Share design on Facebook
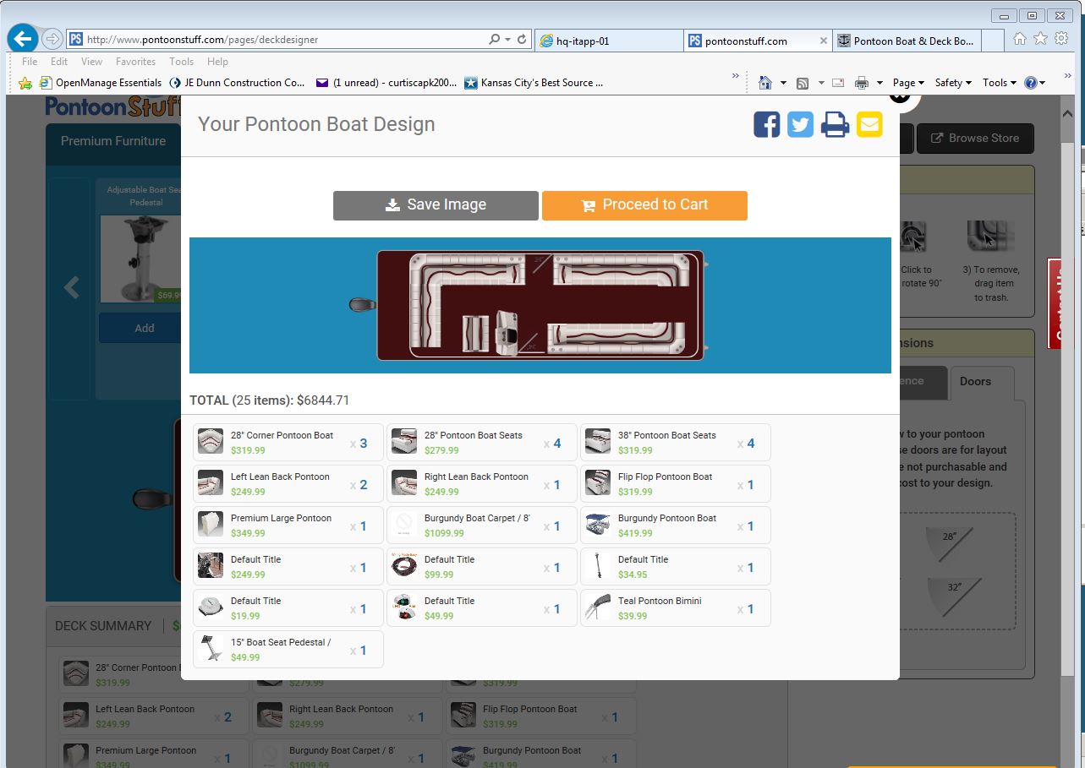The image size is (1085, 768). (x=766, y=124)
